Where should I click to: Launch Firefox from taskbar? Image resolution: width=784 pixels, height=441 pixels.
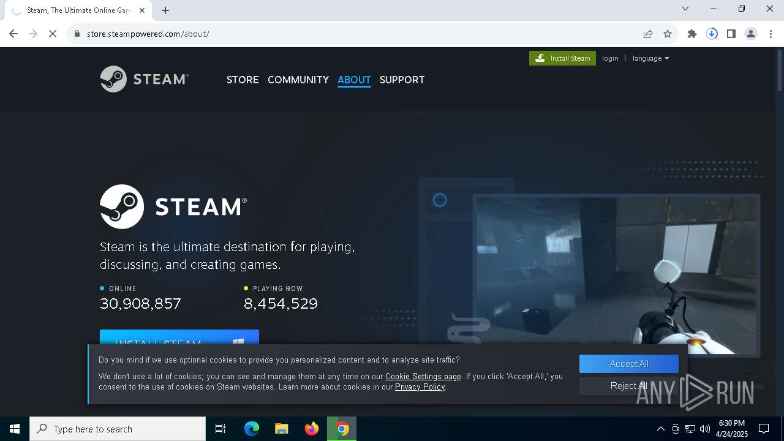pos(312,429)
